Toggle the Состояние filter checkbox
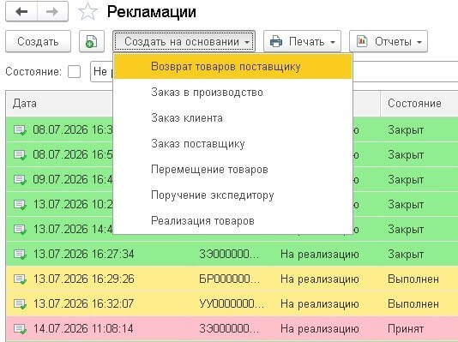 (75, 71)
